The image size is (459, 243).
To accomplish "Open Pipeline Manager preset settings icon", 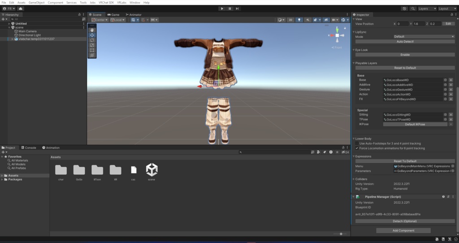I will (x=448, y=197).
